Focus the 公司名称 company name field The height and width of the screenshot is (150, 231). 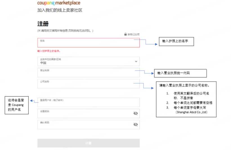[89, 84]
